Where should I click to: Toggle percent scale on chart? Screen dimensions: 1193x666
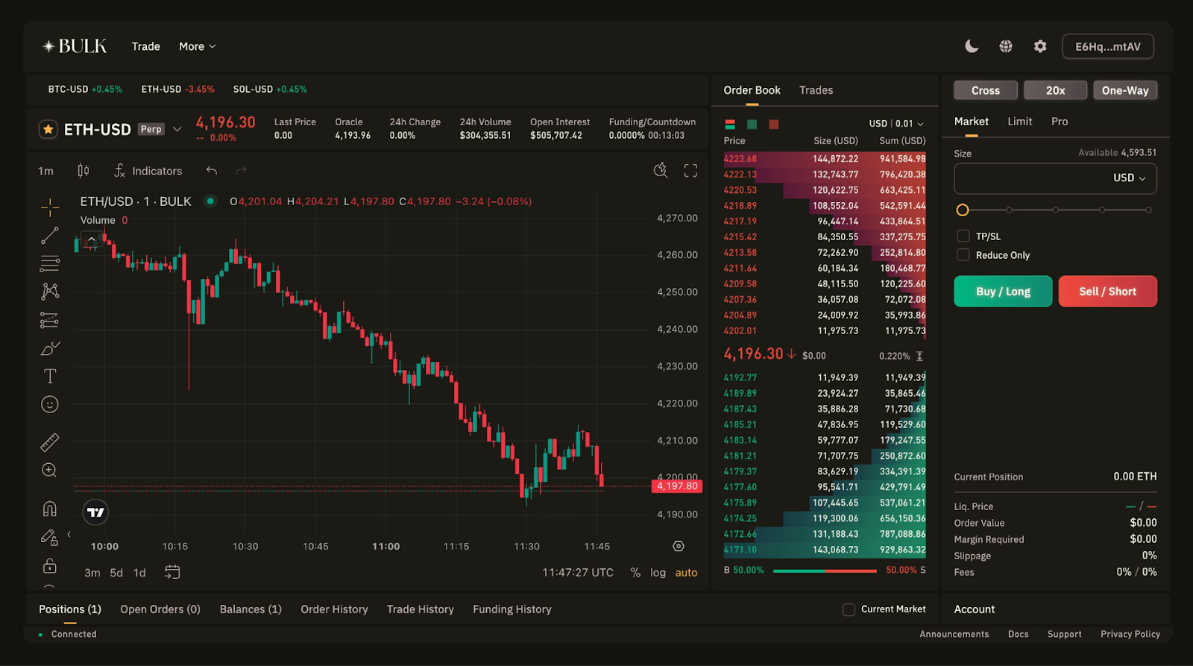point(635,572)
